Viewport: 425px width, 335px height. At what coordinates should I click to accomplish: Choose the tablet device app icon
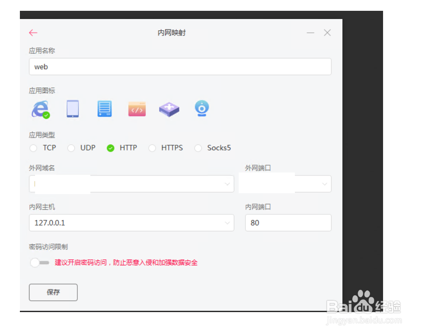(x=73, y=108)
